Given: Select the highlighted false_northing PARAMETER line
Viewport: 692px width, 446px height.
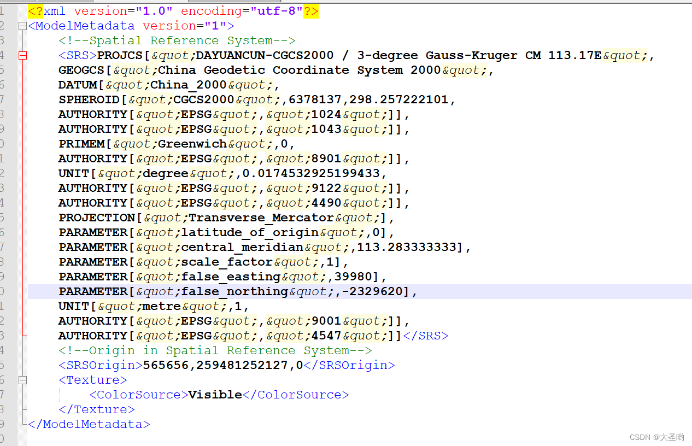Looking at the screenshot, I should click(235, 291).
